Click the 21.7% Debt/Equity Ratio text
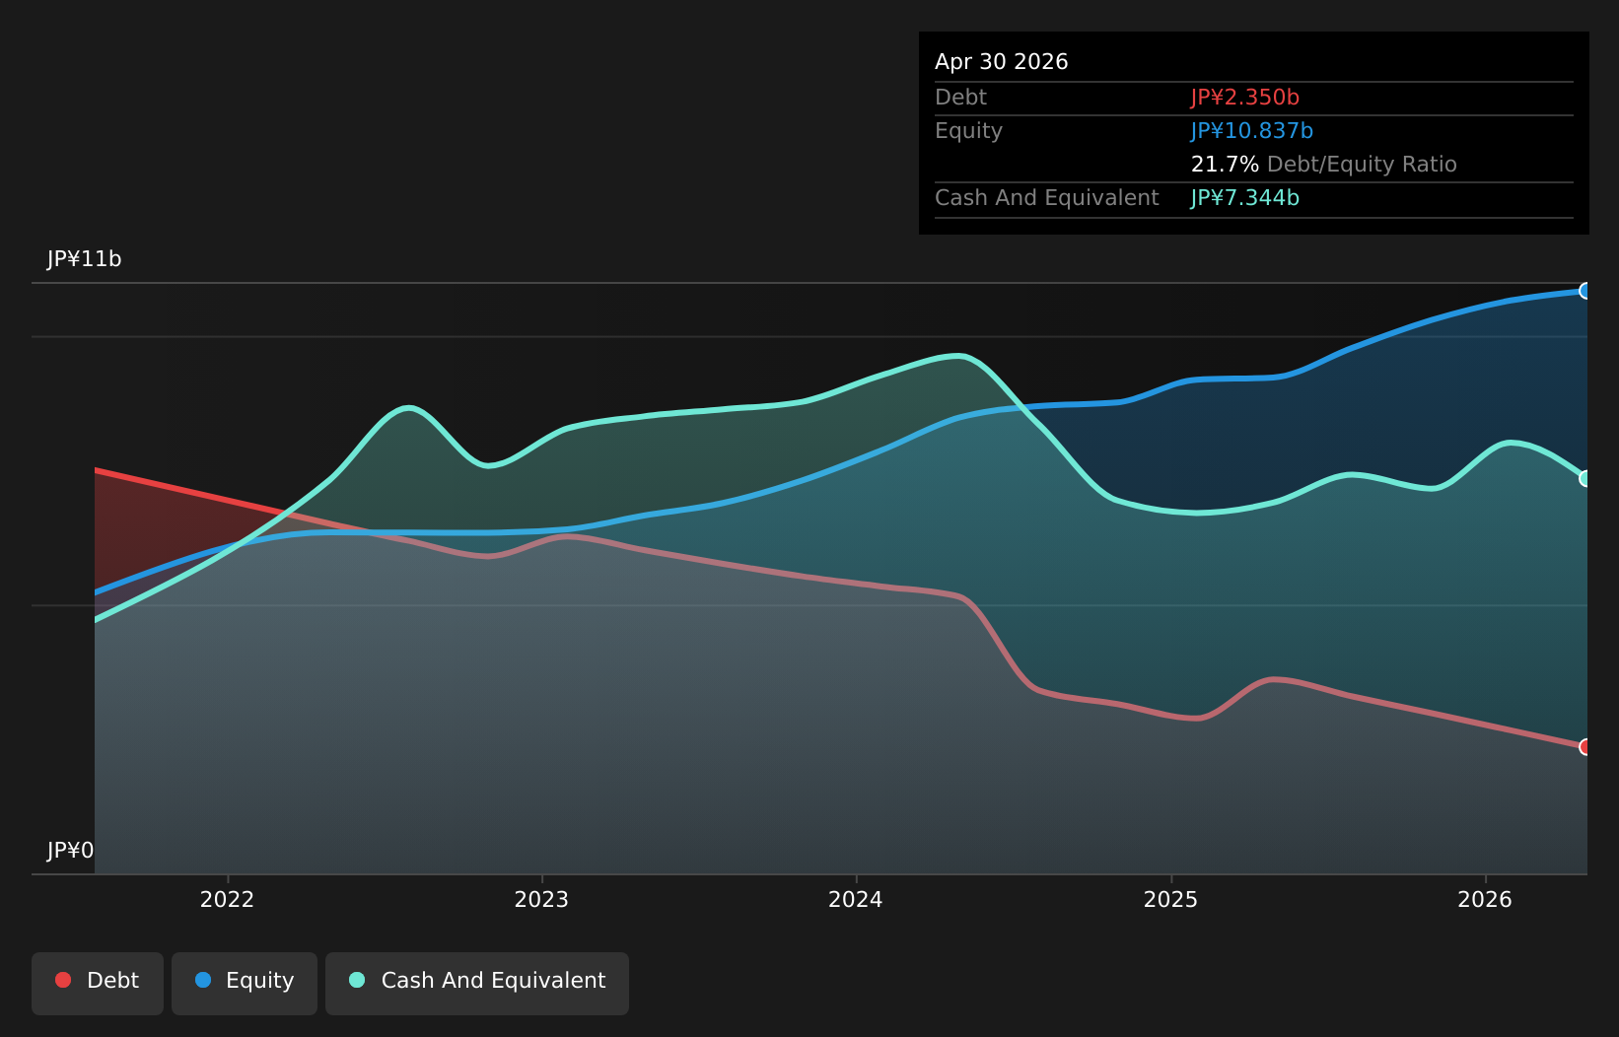Image resolution: width=1619 pixels, height=1037 pixels. point(1324,165)
